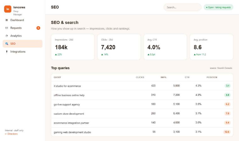Click impressions value 9,800
The image size is (239, 141).
(176, 86)
